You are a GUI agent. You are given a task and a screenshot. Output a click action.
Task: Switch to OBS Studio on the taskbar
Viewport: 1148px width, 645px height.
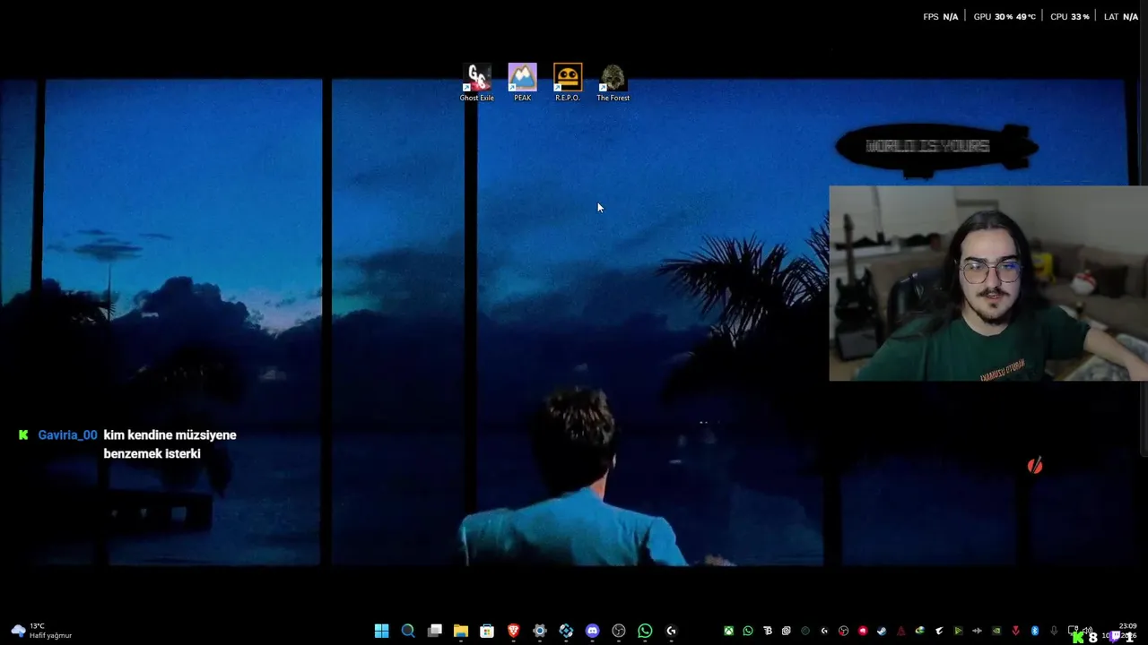(619, 631)
